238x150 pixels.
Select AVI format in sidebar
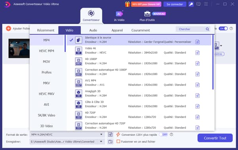(46, 105)
